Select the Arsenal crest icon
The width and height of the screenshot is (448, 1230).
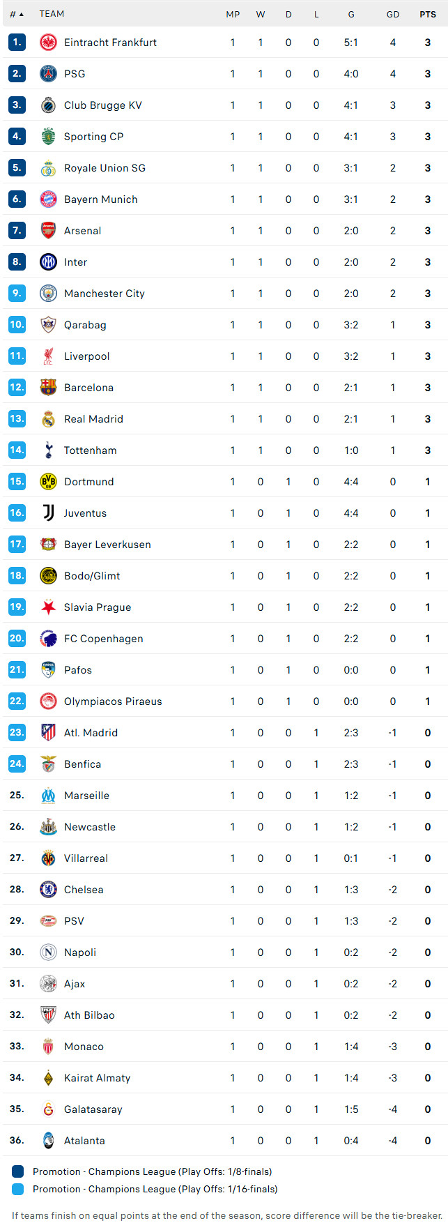click(48, 231)
